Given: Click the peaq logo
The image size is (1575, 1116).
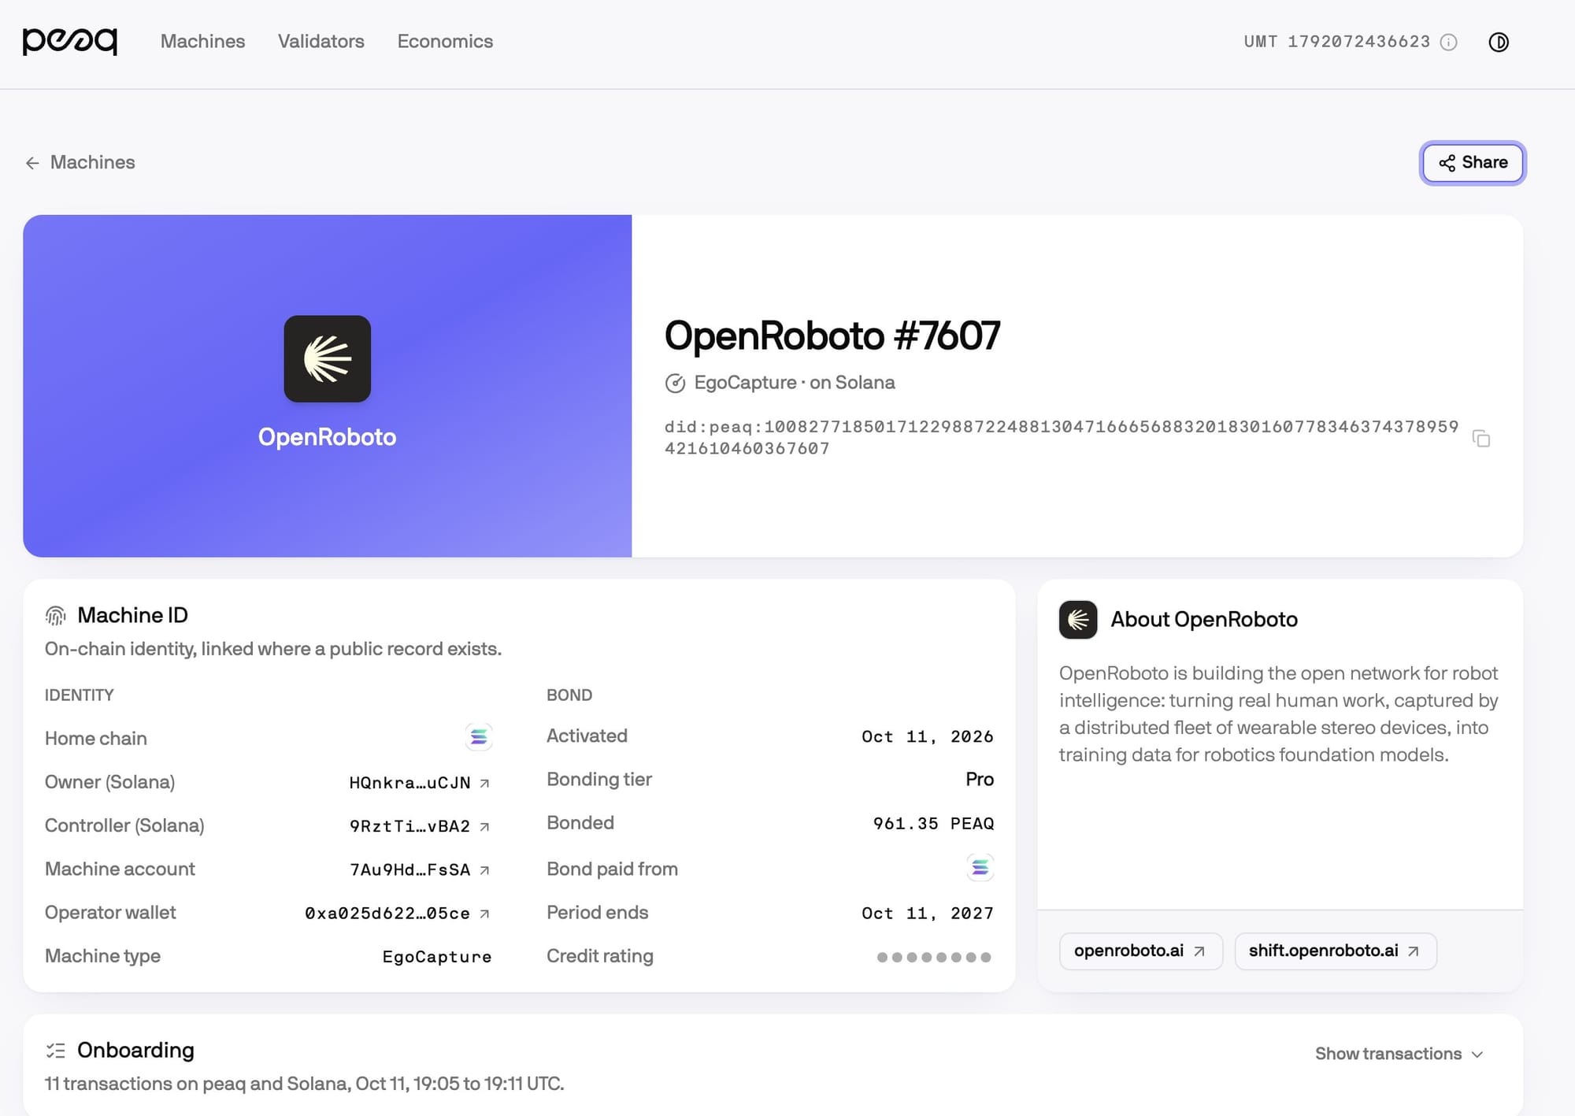Looking at the screenshot, I should point(70,42).
